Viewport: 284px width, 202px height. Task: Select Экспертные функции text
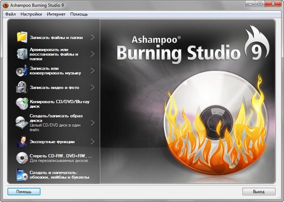52,142
